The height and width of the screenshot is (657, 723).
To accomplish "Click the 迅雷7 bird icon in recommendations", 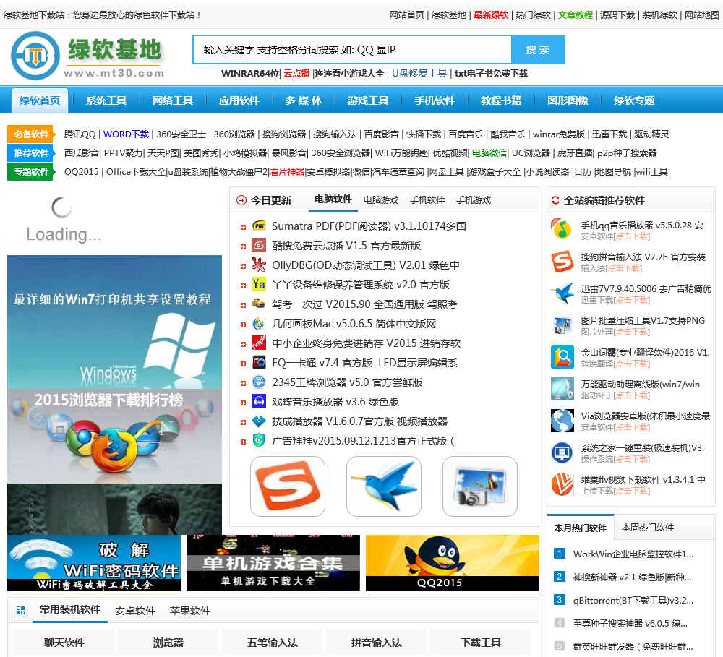I will tap(562, 293).
